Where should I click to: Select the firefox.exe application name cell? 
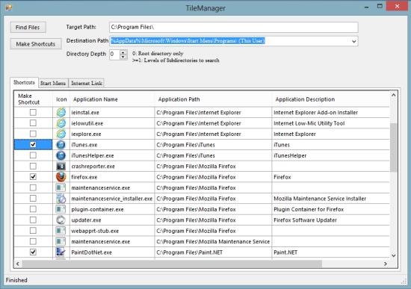pyautogui.click(x=112, y=177)
